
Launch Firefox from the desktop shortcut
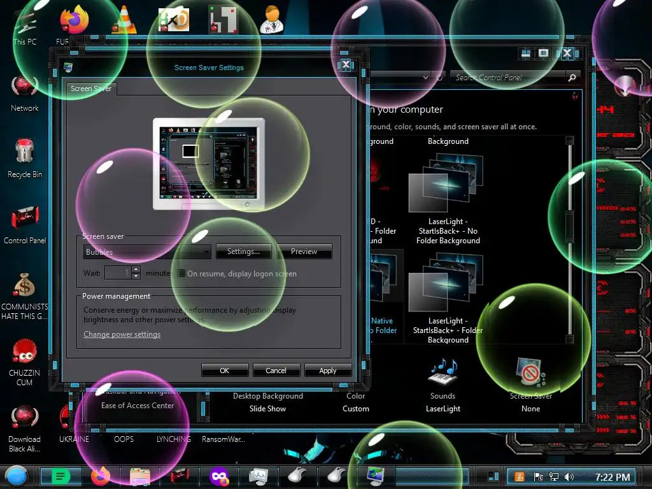click(x=74, y=20)
